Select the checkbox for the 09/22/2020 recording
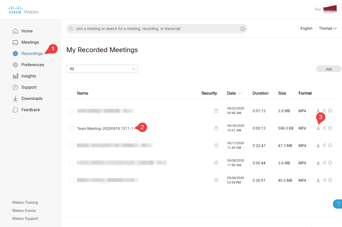342x227 pixels. [71, 111]
